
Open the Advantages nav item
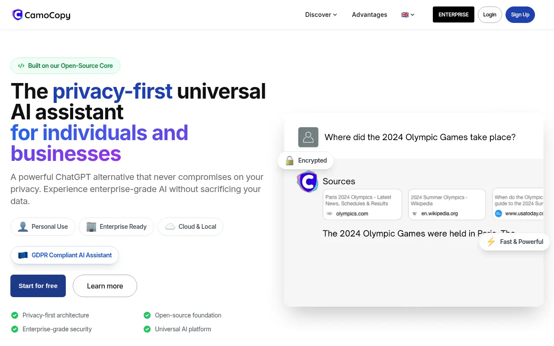click(x=370, y=15)
